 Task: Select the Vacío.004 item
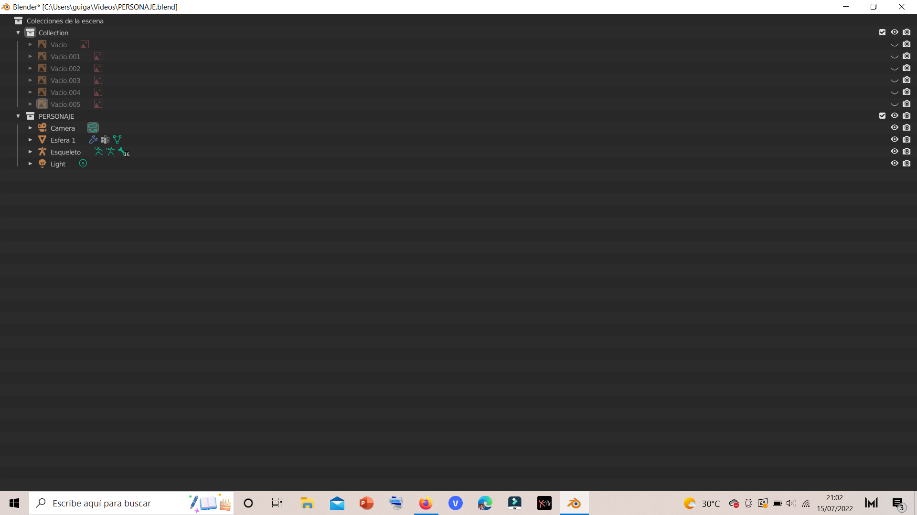coord(65,92)
